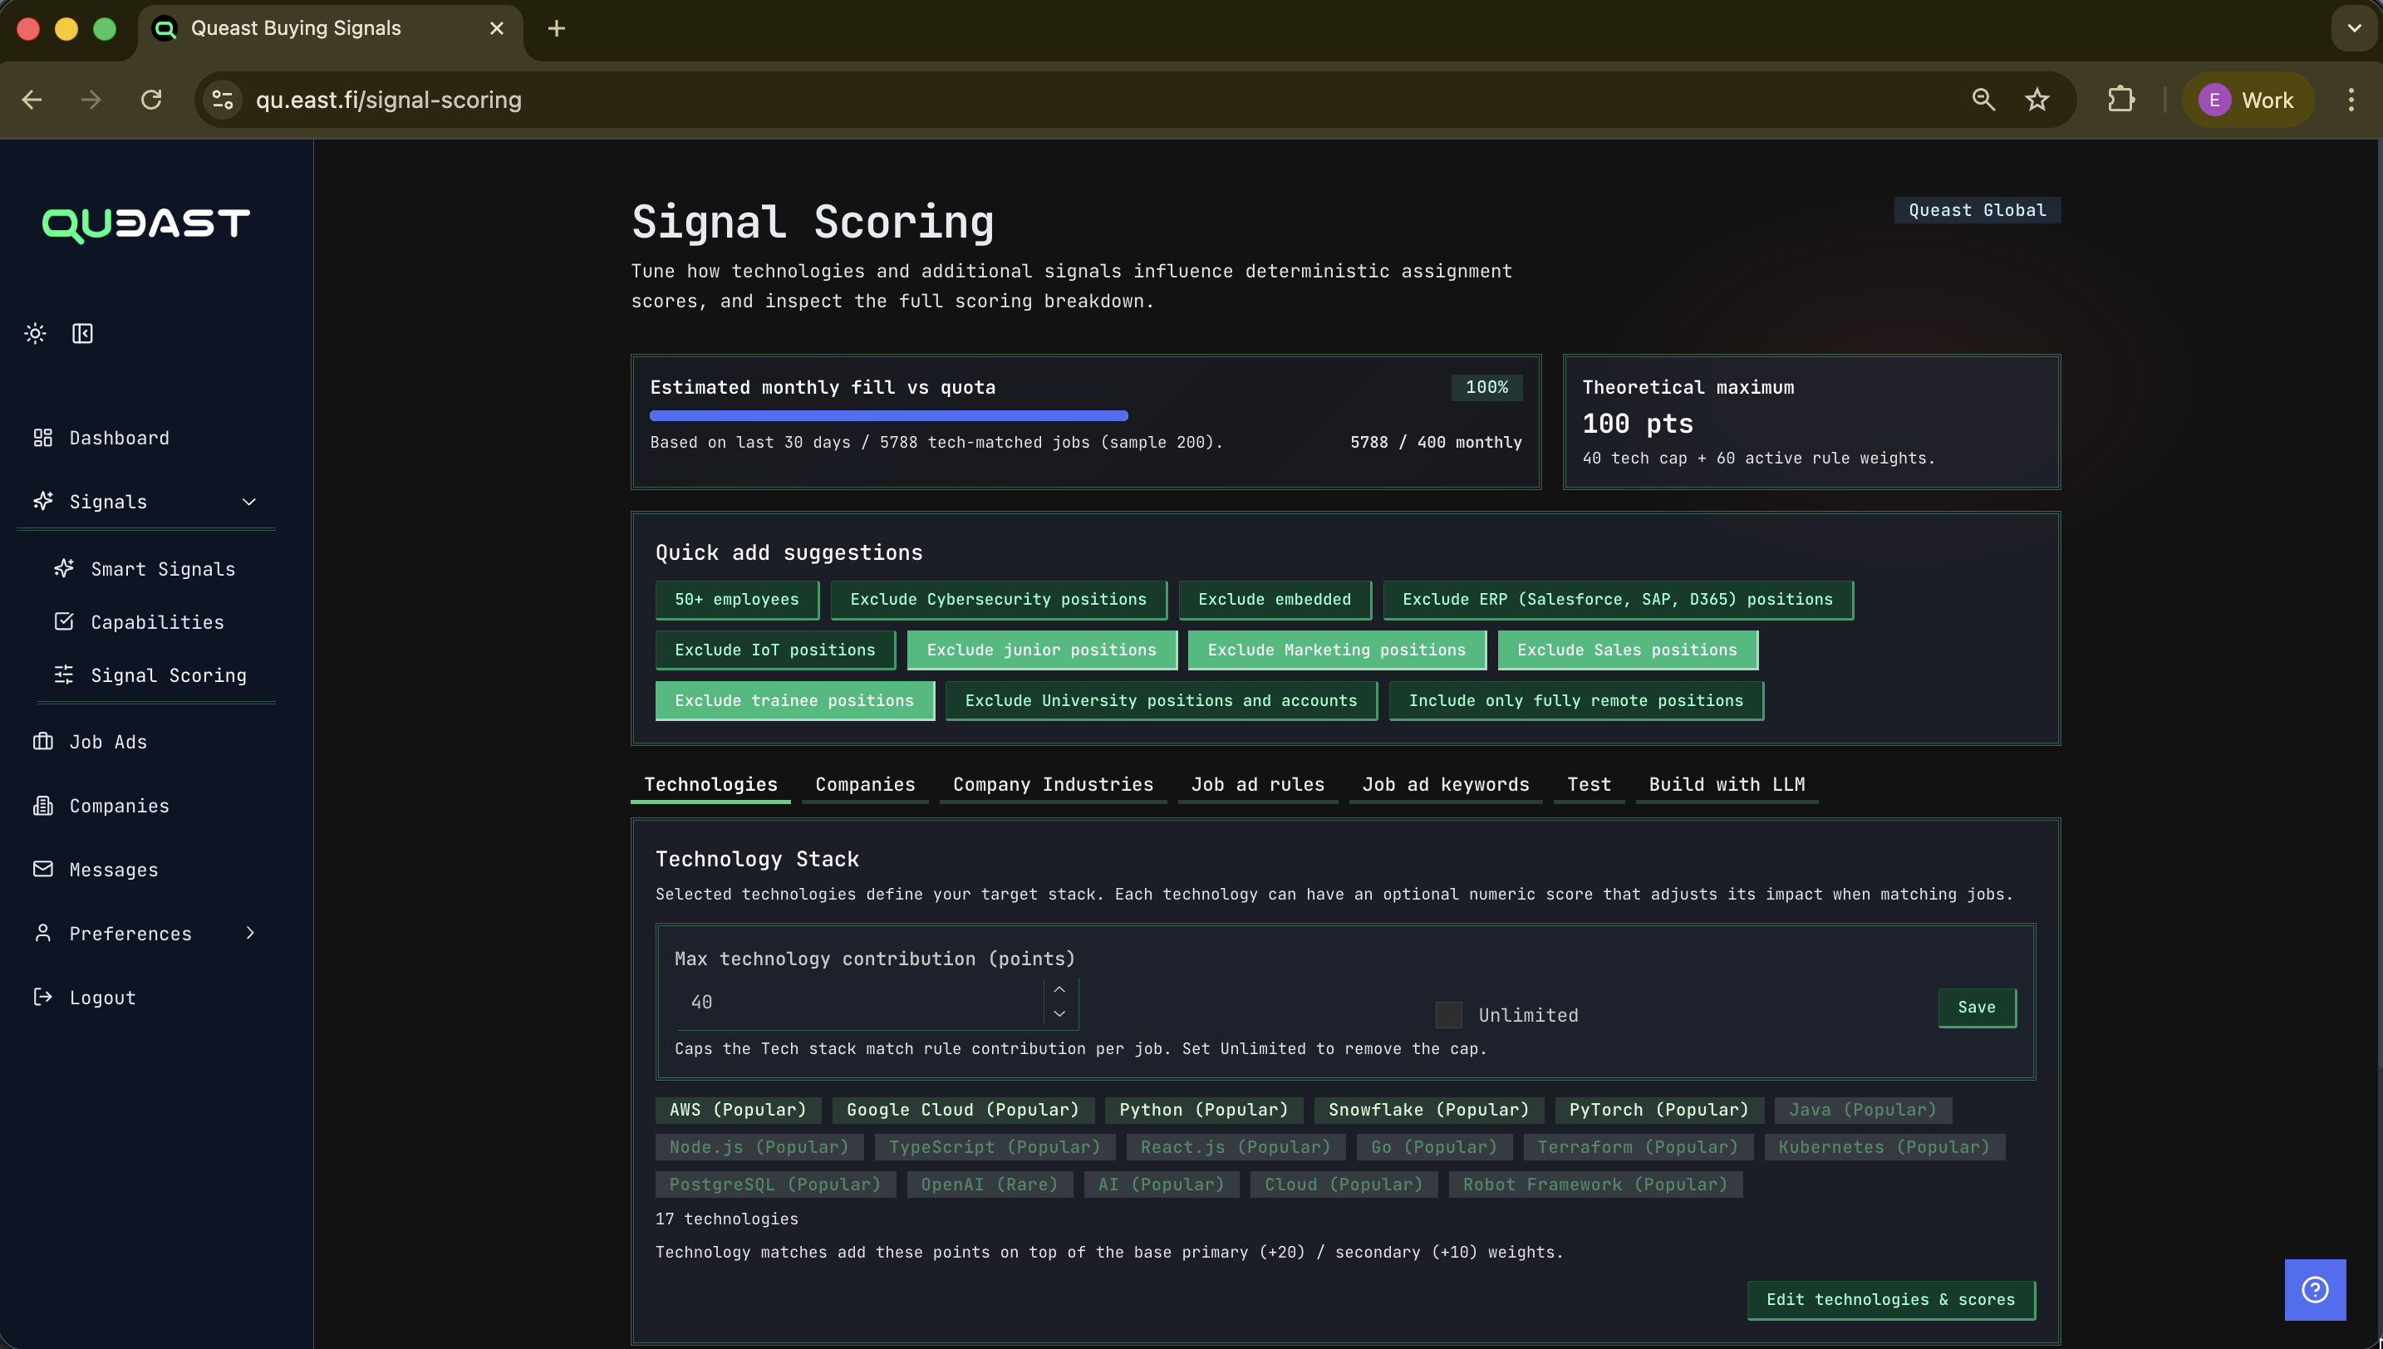Screen dimensions: 2383x1349
Task: Click the max contribution points input field
Action: point(862,1002)
